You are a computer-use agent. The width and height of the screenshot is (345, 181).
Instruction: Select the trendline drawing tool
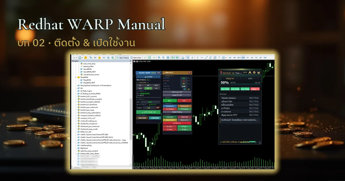tap(206, 57)
